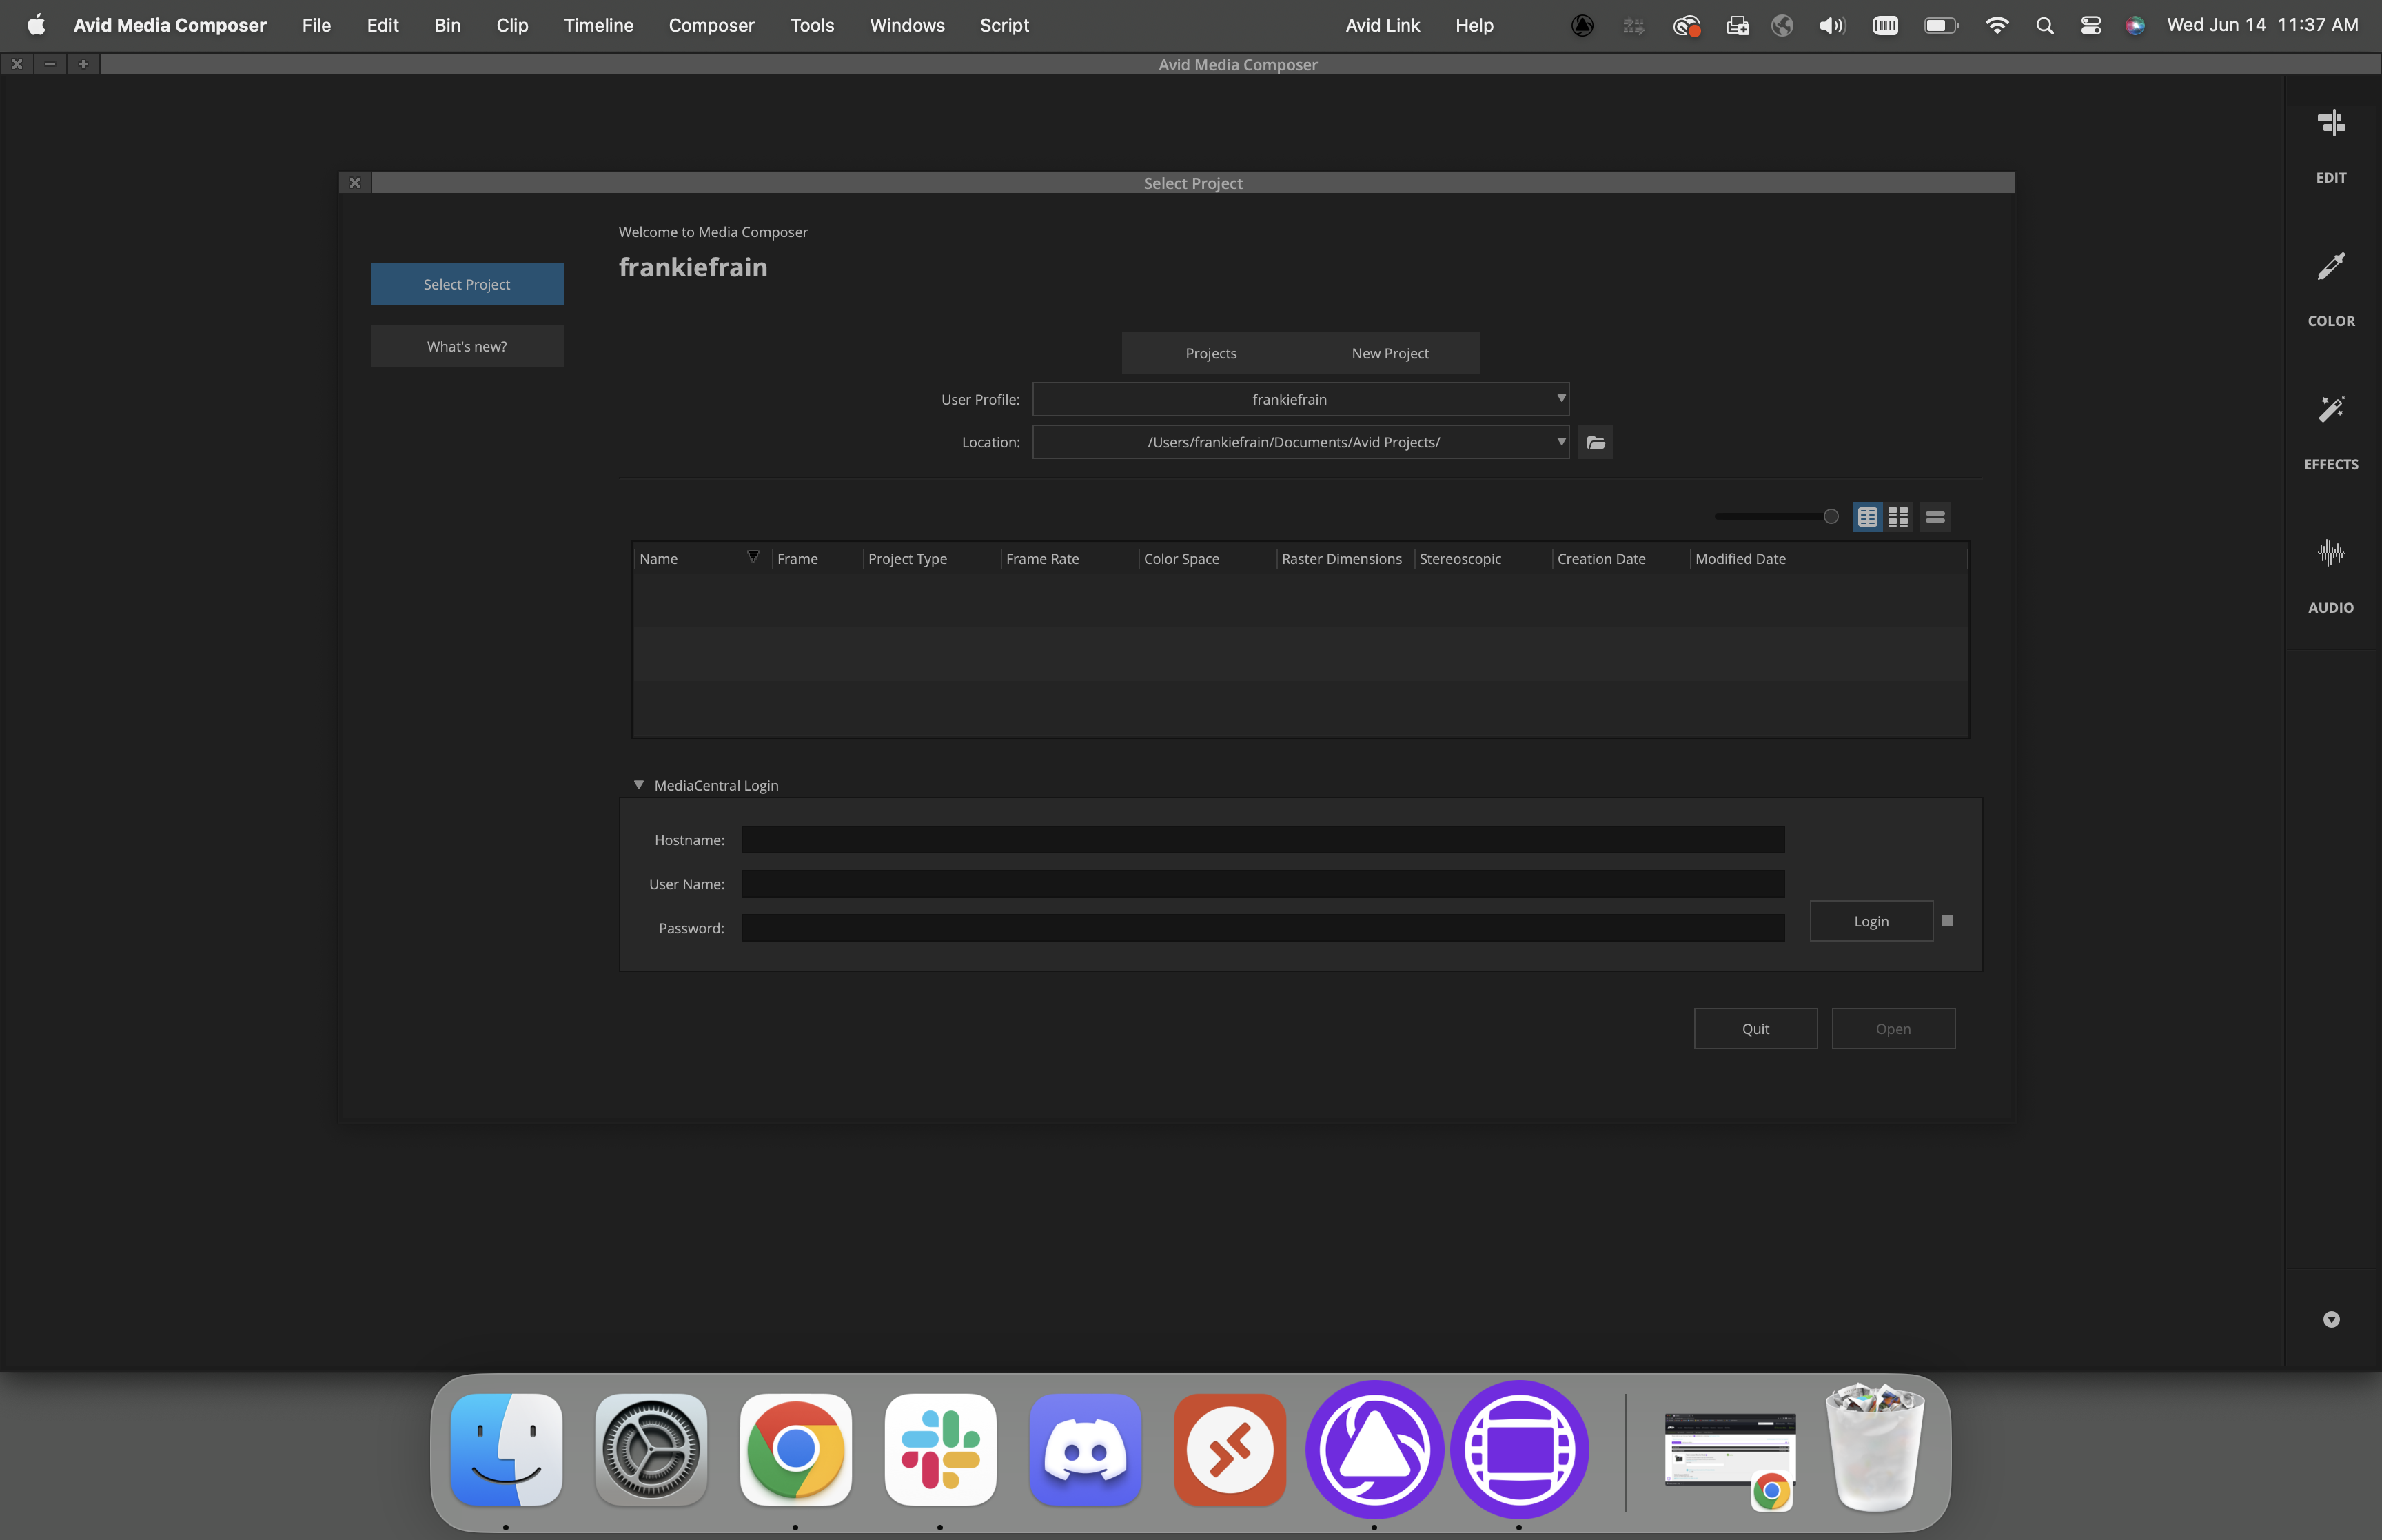Collapse the MediaCentral Login section
2382x1540 pixels.
(639, 785)
